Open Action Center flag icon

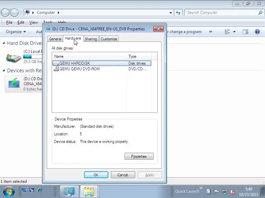coord(216,192)
